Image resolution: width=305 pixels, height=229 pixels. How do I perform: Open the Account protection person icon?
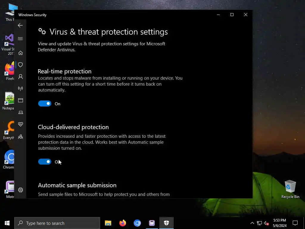coord(21,77)
